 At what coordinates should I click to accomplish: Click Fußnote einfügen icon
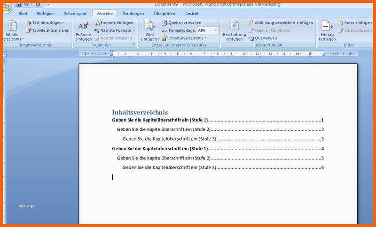(x=83, y=30)
